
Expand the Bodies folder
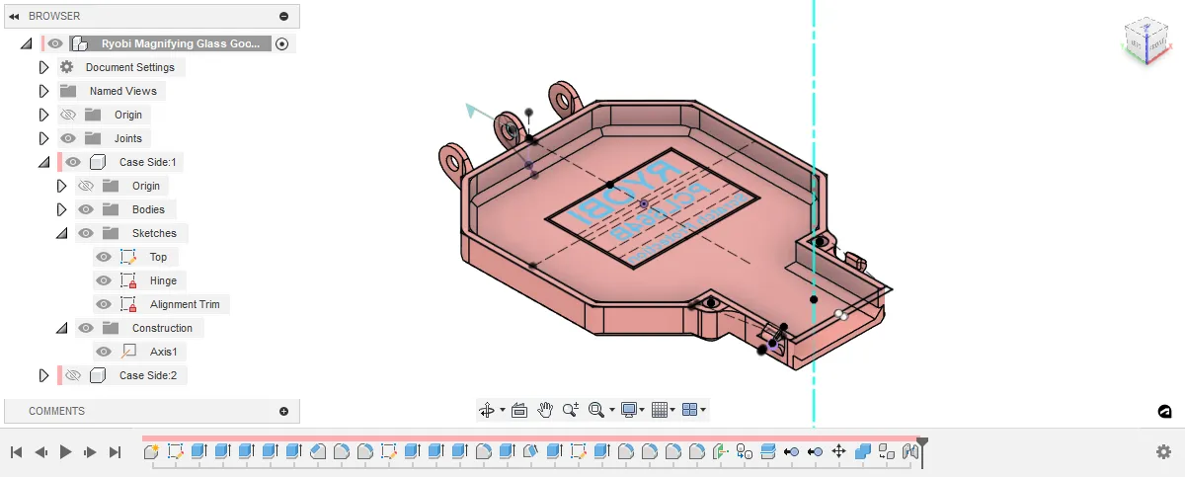(61, 209)
